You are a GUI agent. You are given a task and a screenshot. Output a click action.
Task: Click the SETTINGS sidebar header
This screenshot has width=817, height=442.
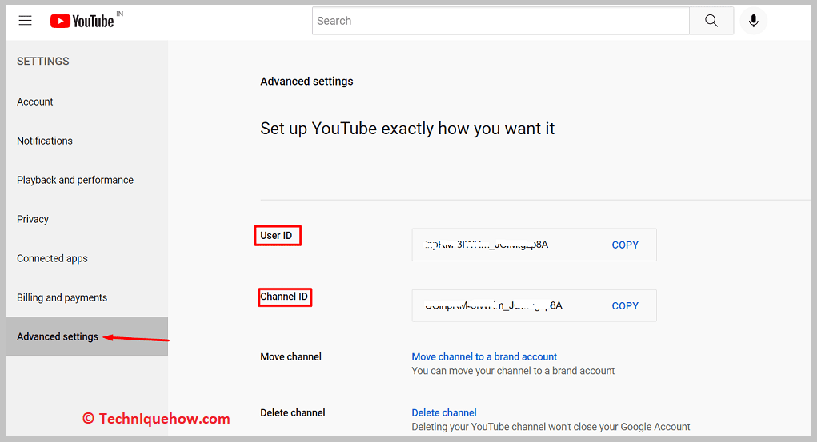(x=42, y=61)
